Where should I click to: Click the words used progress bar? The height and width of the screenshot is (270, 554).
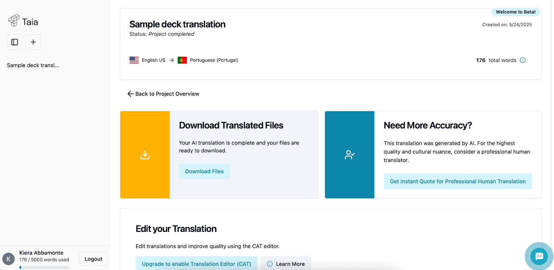coord(44,267)
